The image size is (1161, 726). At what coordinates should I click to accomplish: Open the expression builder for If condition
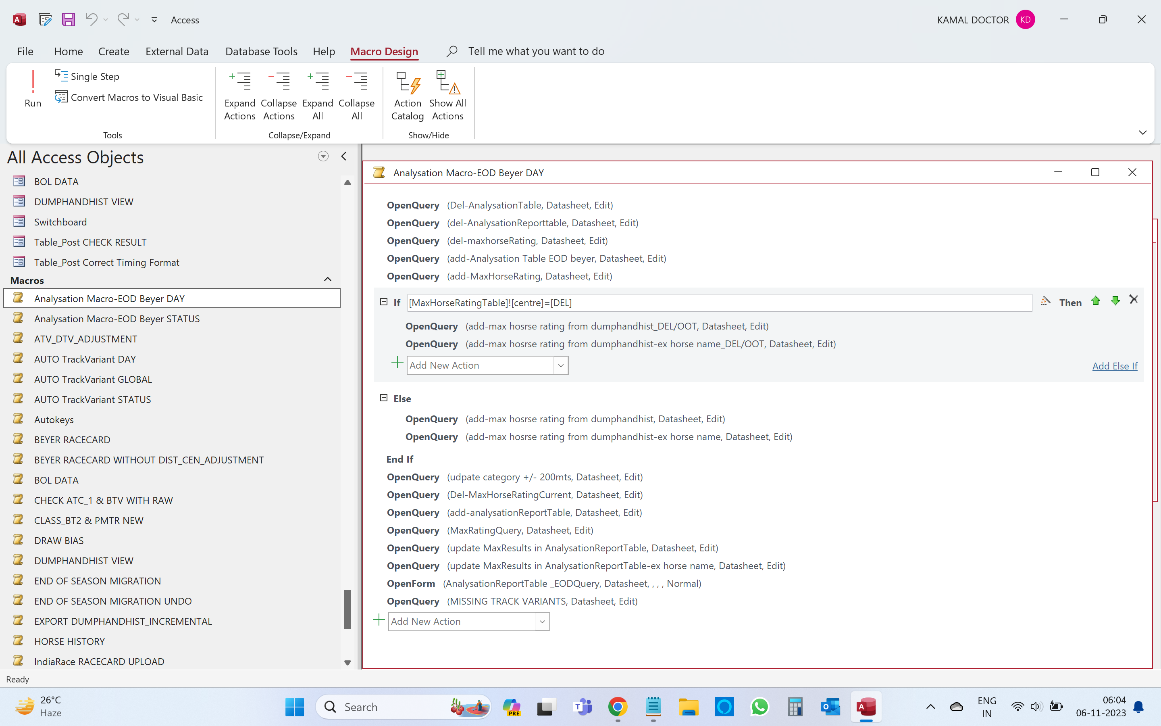(1045, 302)
